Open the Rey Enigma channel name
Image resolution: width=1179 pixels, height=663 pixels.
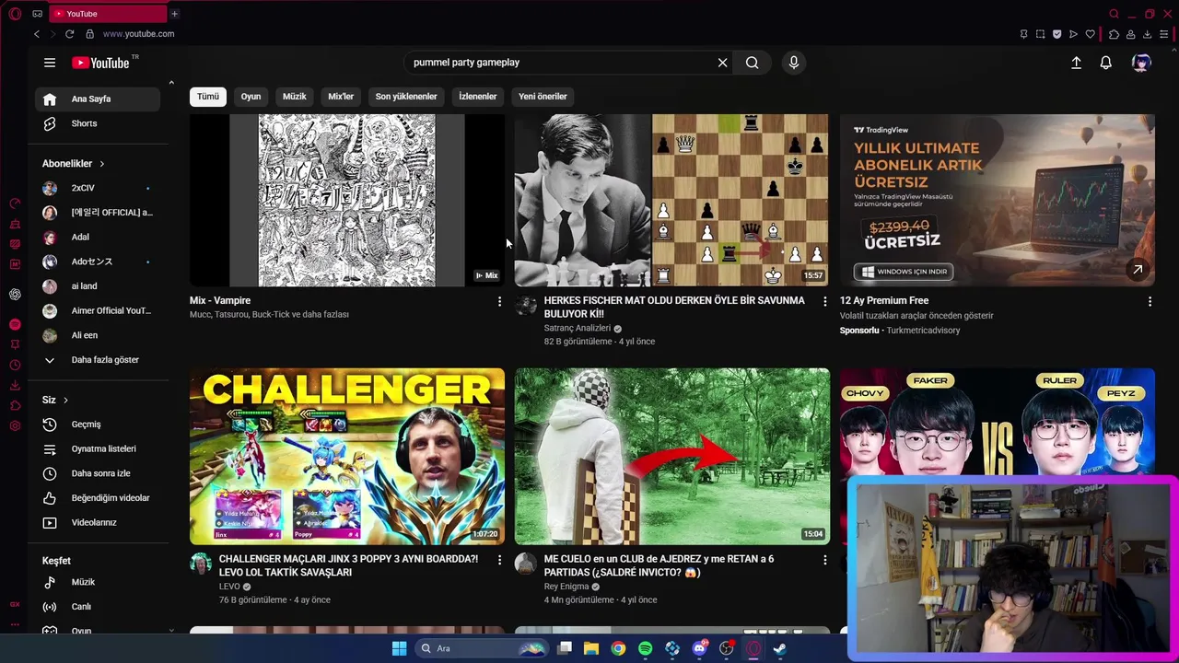pyautogui.click(x=566, y=587)
